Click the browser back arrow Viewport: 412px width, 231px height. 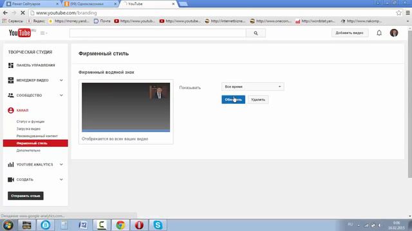5,13
